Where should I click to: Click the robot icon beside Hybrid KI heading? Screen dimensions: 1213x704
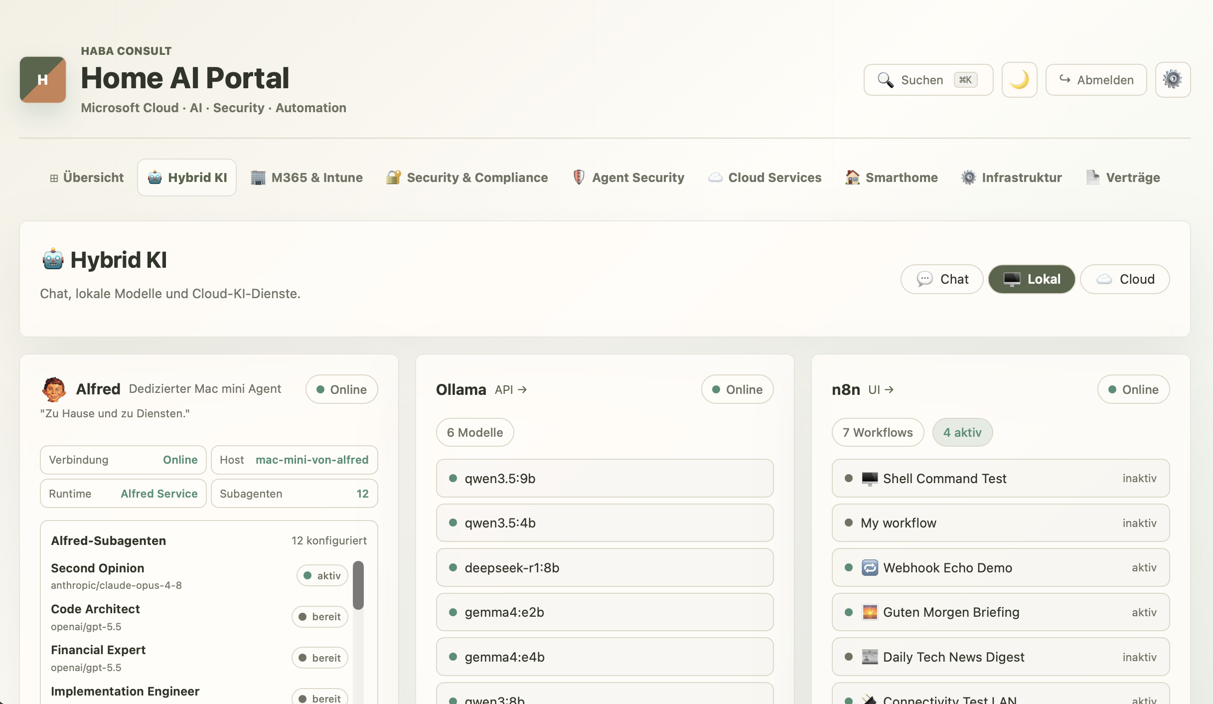click(x=53, y=260)
